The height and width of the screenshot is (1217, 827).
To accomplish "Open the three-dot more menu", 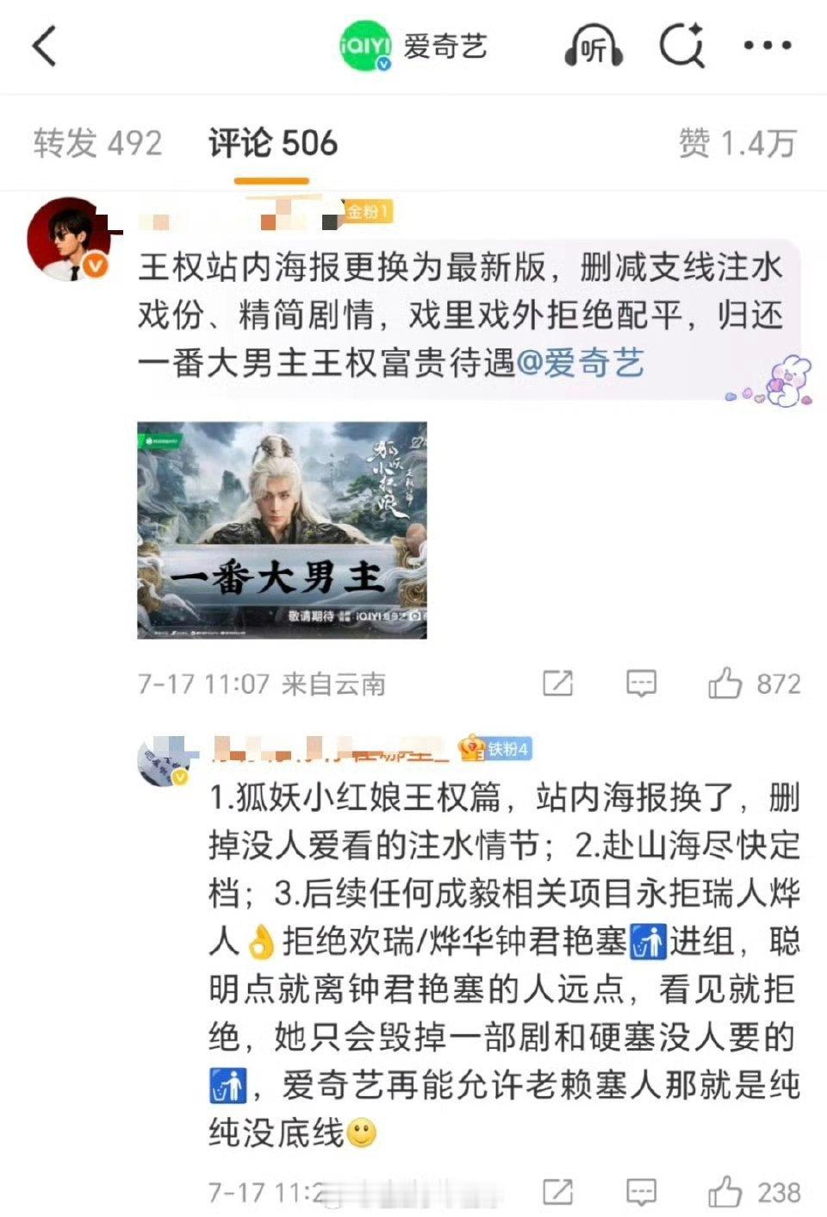I will tap(768, 46).
